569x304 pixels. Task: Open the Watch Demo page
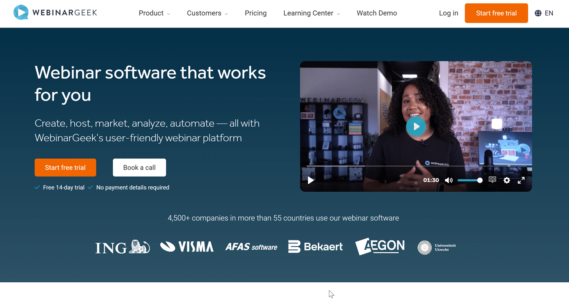[377, 13]
